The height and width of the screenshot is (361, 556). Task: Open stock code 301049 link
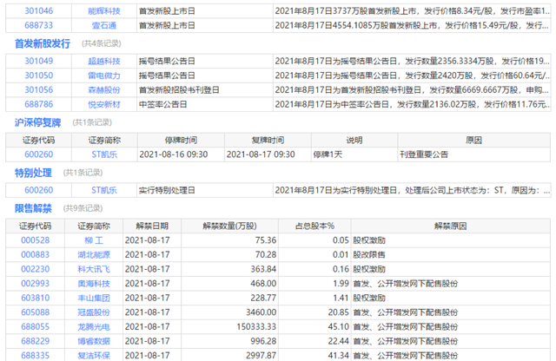pyautogui.click(x=38, y=61)
